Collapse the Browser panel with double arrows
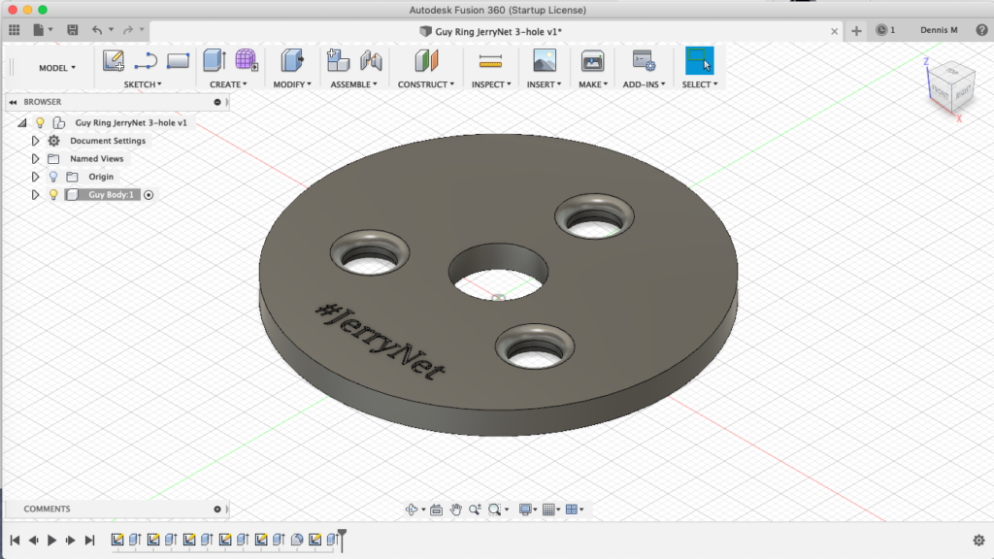 (x=13, y=102)
